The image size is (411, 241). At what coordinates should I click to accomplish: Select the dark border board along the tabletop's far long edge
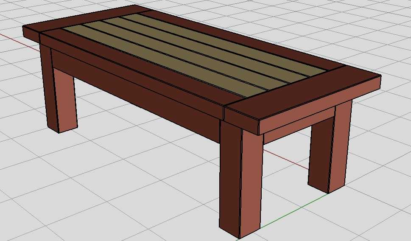tap(241, 39)
